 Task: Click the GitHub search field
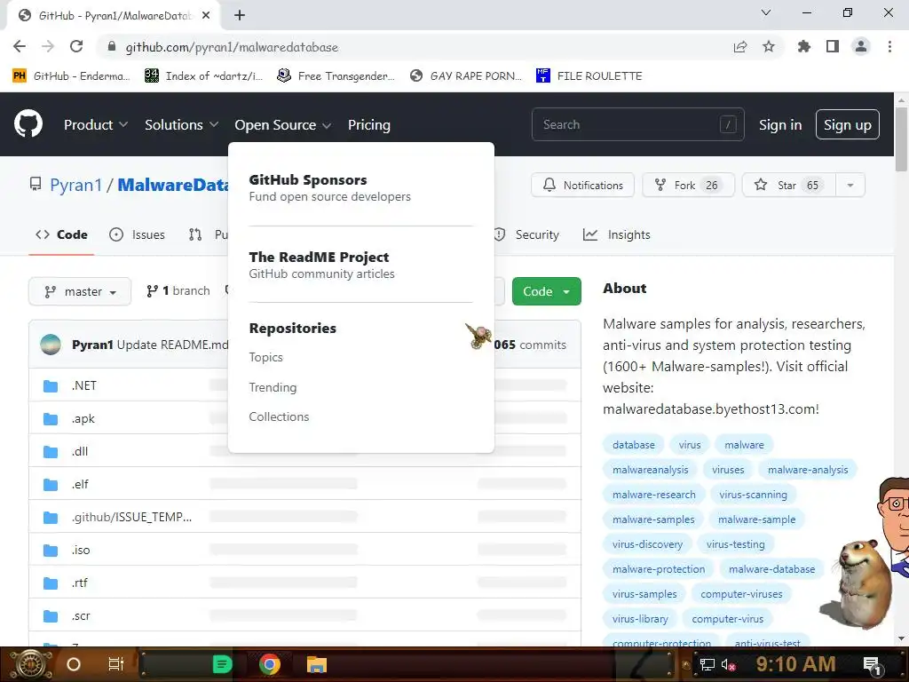tap(637, 124)
